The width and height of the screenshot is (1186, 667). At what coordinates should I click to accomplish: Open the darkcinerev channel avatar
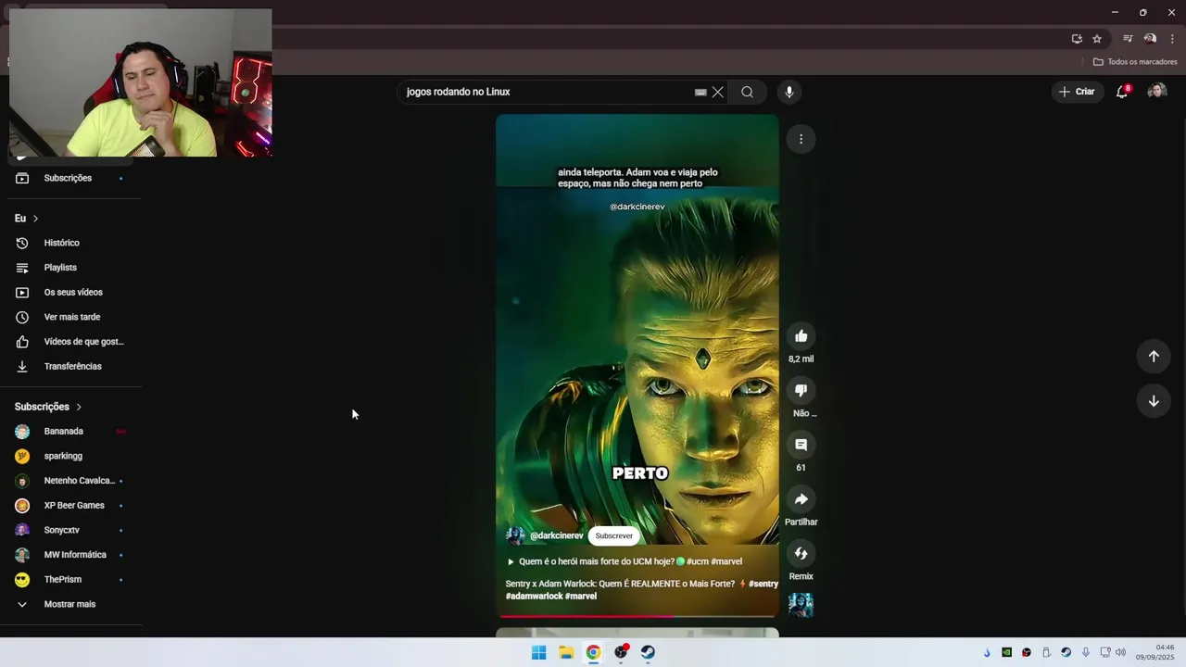pos(515,536)
